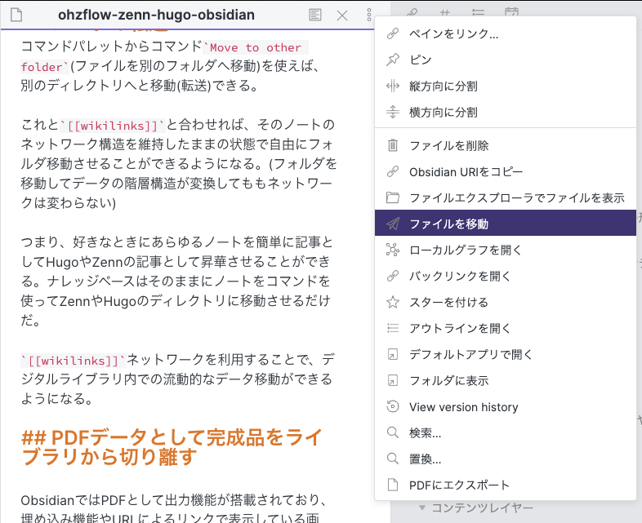Export note with PDFにエクスポート
This screenshot has height=523, width=642.
(506, 485)
